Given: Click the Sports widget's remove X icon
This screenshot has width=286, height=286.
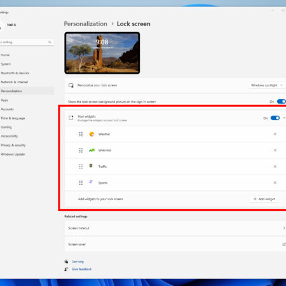Looking at the screenshot, I should (x=275, y=182).
